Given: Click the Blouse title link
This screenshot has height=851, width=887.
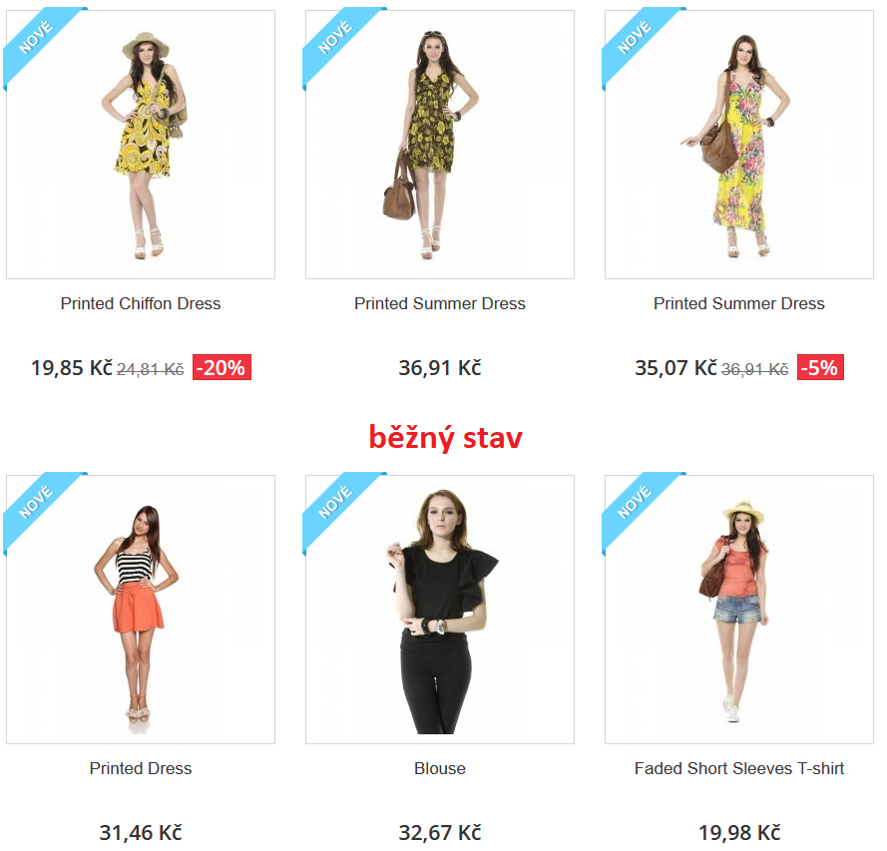Looking at the screenshot, I should click(440, 768).
